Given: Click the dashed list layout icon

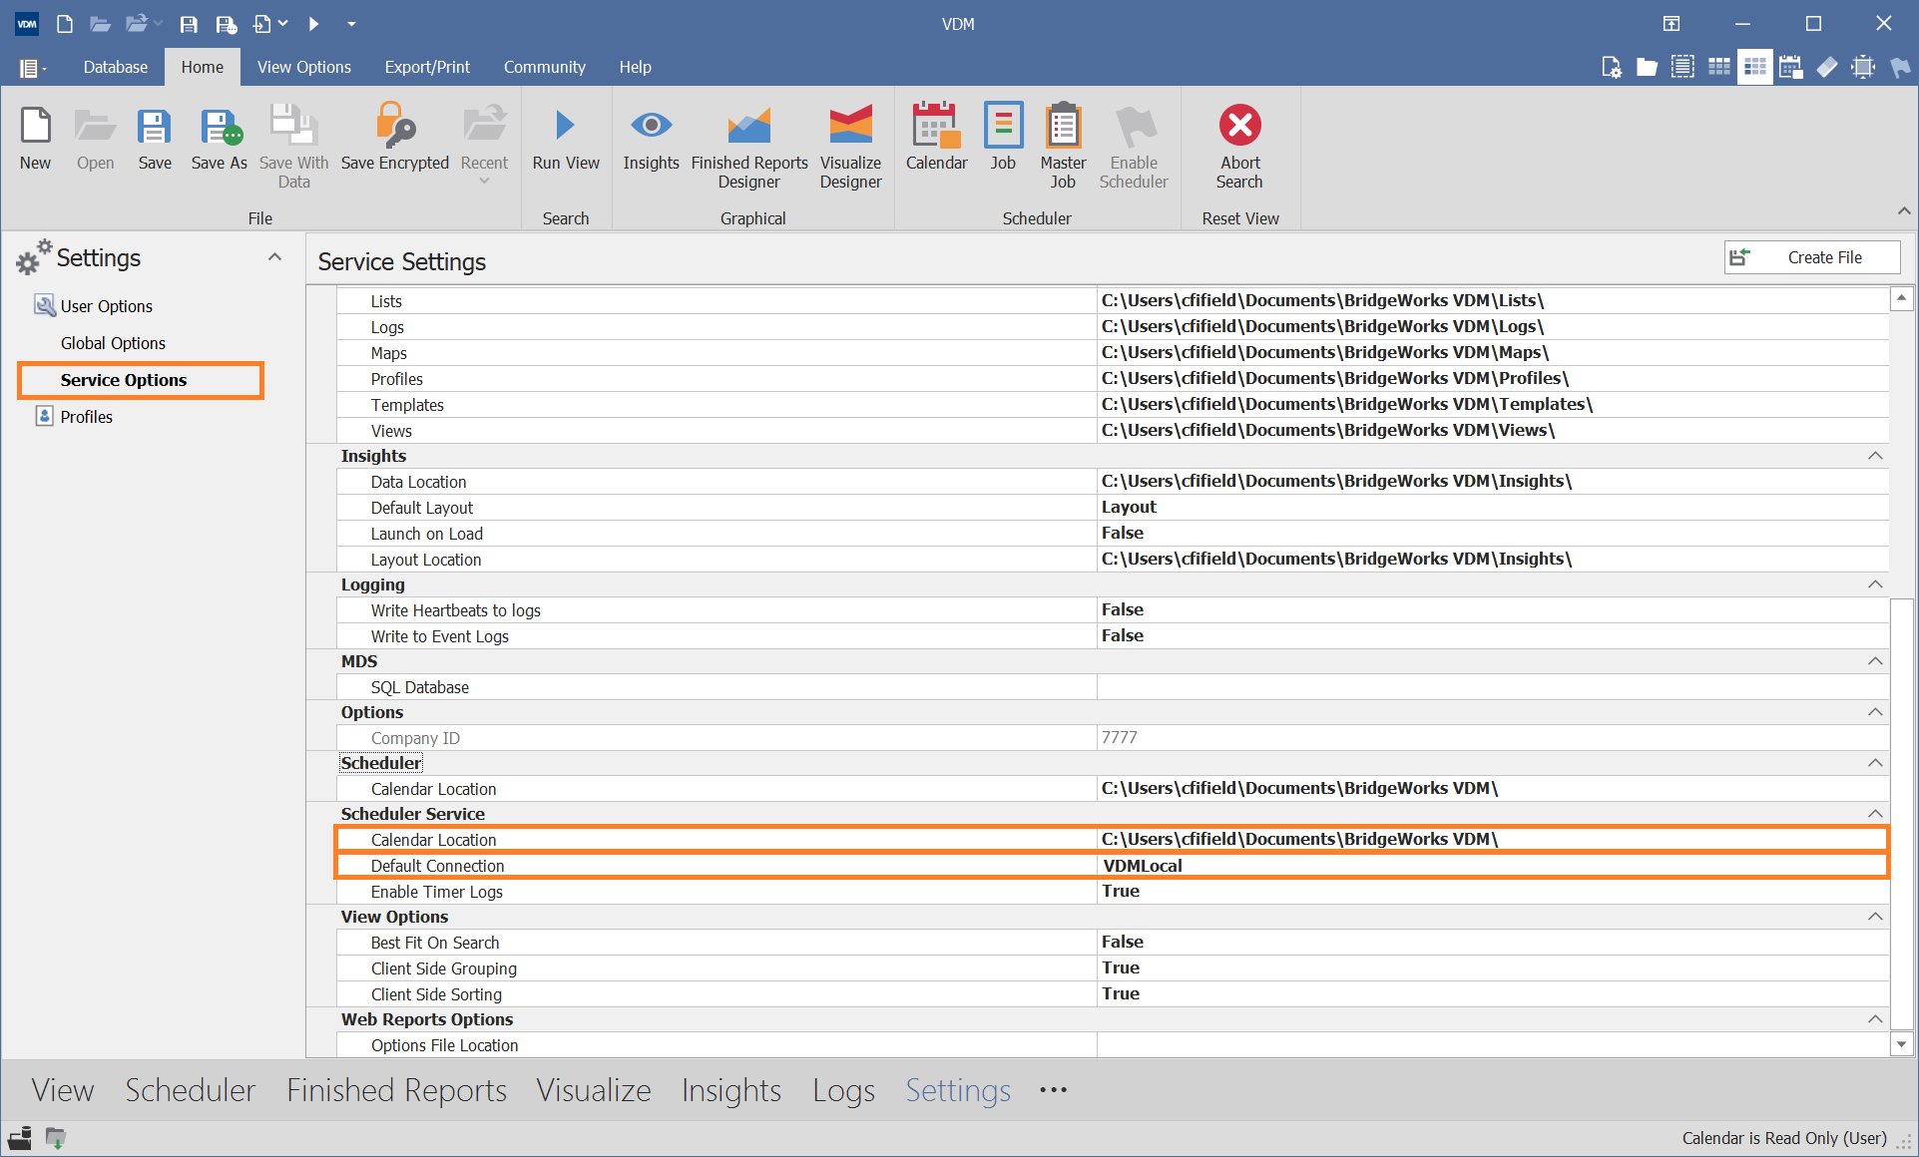Looking at the screenshot, I should tap(1682, 67).
